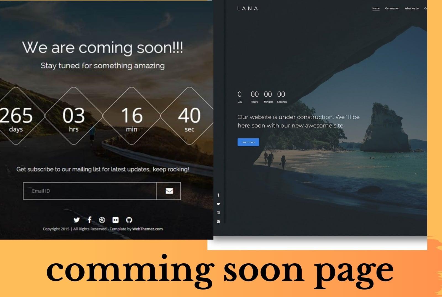442x297 pixels.
Task: Select the Home navigation item
Action: tap(376, 9)
